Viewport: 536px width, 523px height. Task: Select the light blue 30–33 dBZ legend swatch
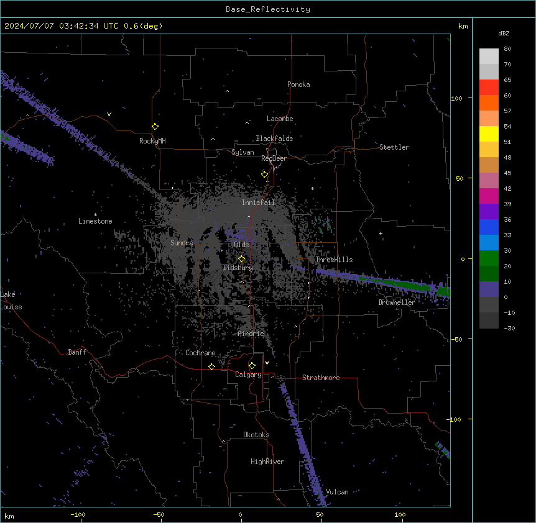[489, 243]
